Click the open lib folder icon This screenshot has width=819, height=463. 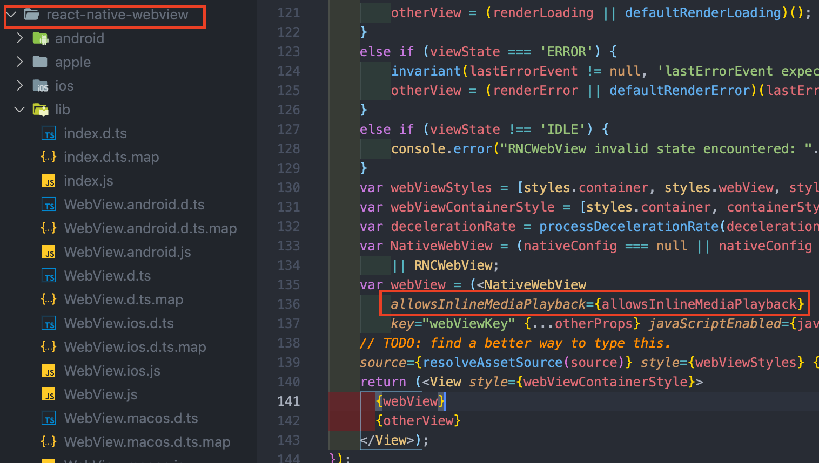click(x=41, y=110)
